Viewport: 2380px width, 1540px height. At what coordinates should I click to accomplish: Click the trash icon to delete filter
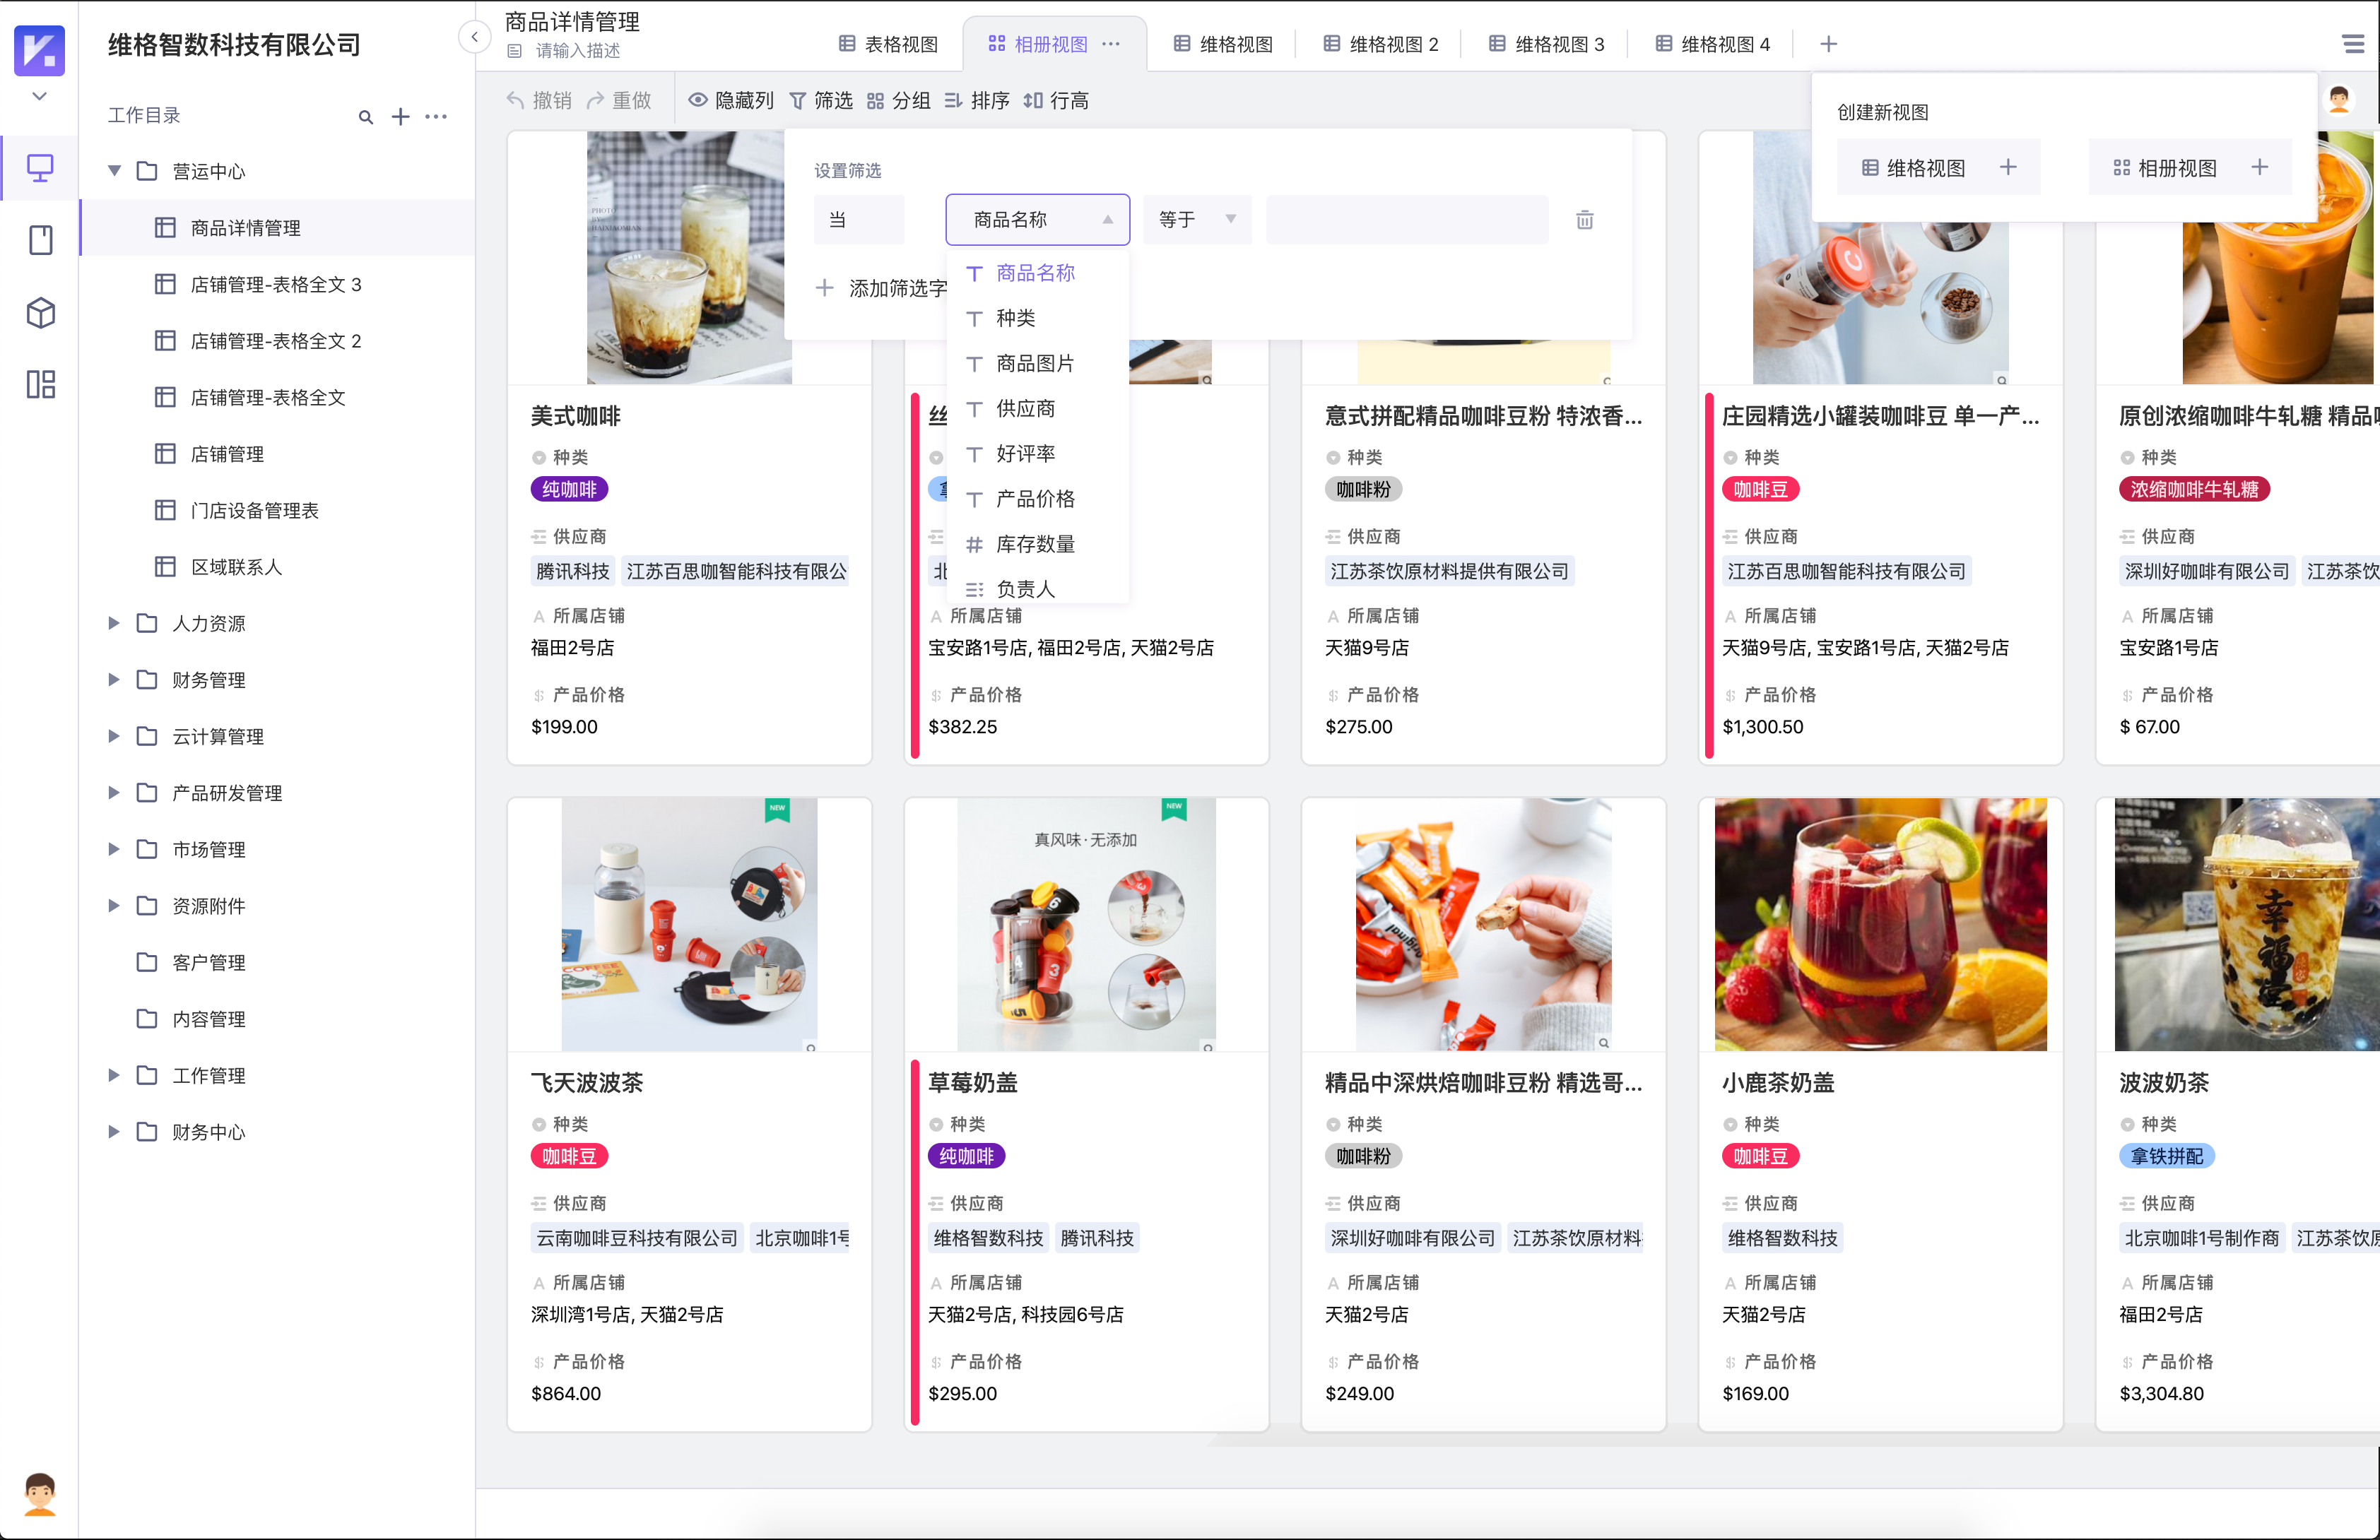tap(1584, 220)
